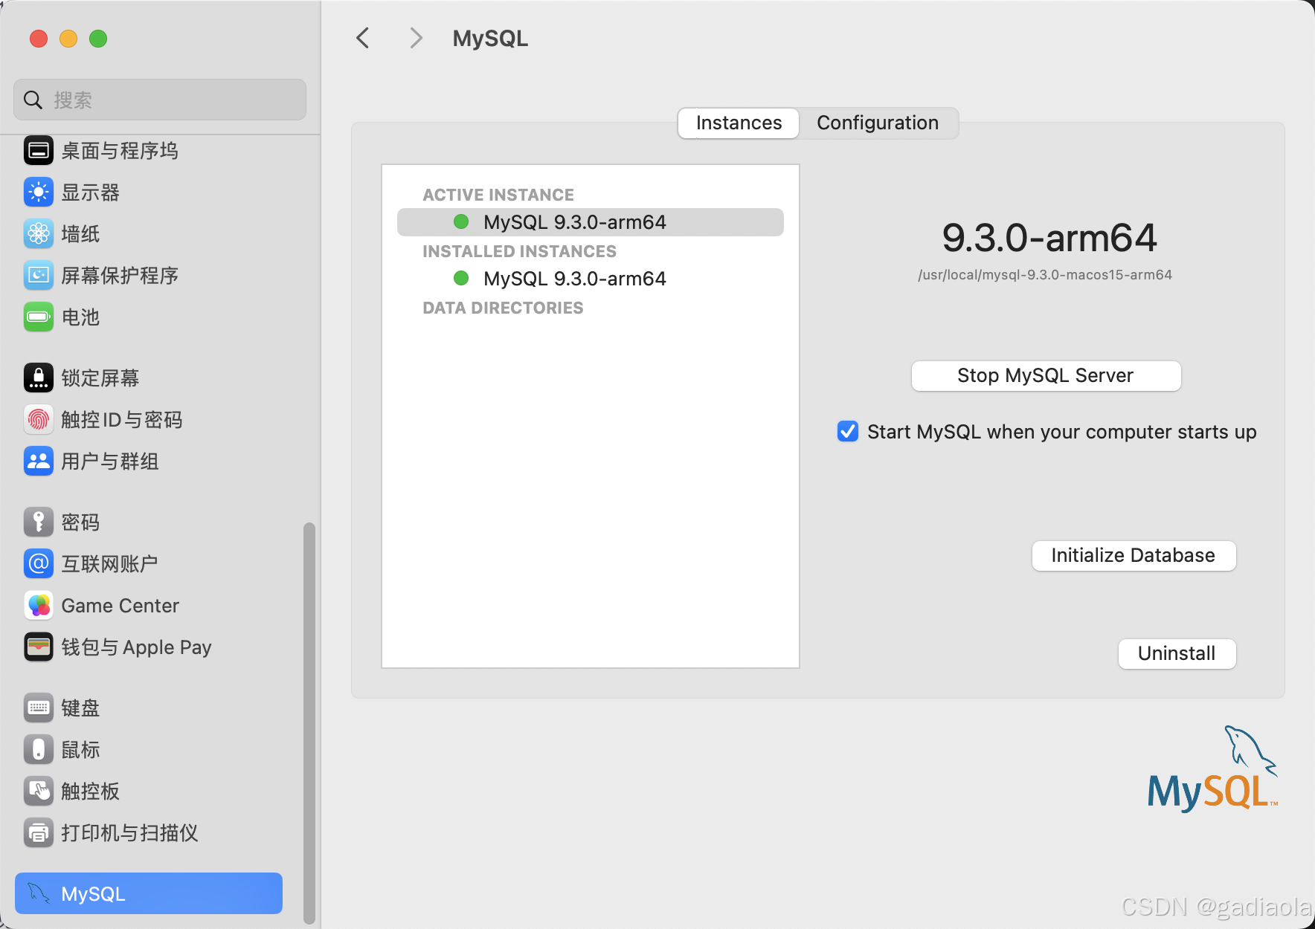Viewport: 1315px width, 929px height.
Task: Open Users & Groups icon 用户与群组
Action: point(39,462)
